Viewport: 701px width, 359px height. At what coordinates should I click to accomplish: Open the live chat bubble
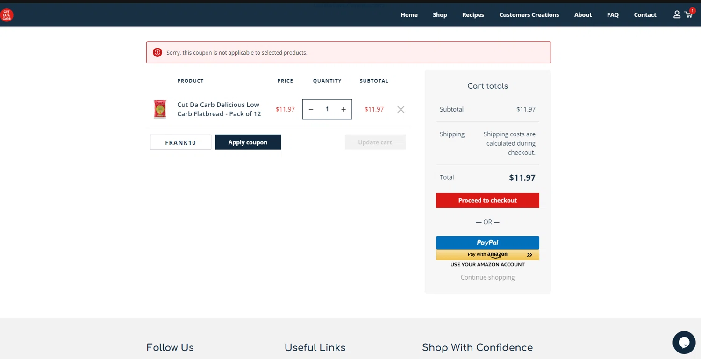coord(684,343)
